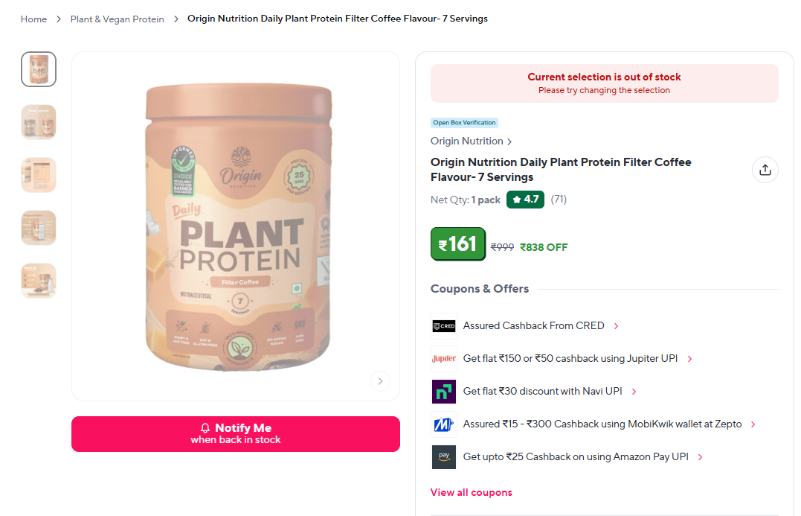Select the last product thumbnail
801x516 pixels.
click(39, 281)
